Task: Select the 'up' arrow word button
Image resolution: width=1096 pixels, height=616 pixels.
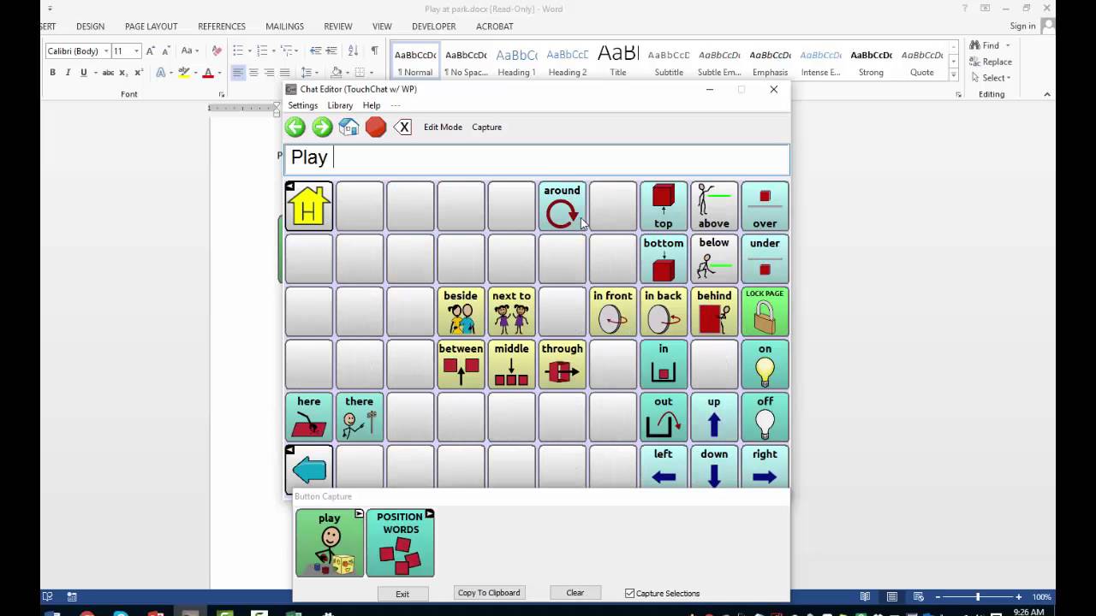Action: point(714,418)
